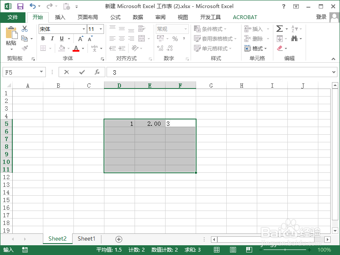Image resolution: width=340 pixels, height=255 pixels.
Task: Click the Save icon in Quick Access Toolbar
Action: tap(20, 6)
